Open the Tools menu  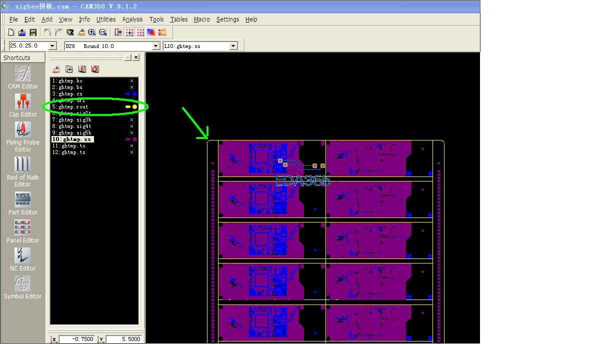tap(156, 19)
